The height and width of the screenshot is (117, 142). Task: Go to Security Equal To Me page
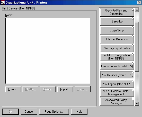[117, 48]
